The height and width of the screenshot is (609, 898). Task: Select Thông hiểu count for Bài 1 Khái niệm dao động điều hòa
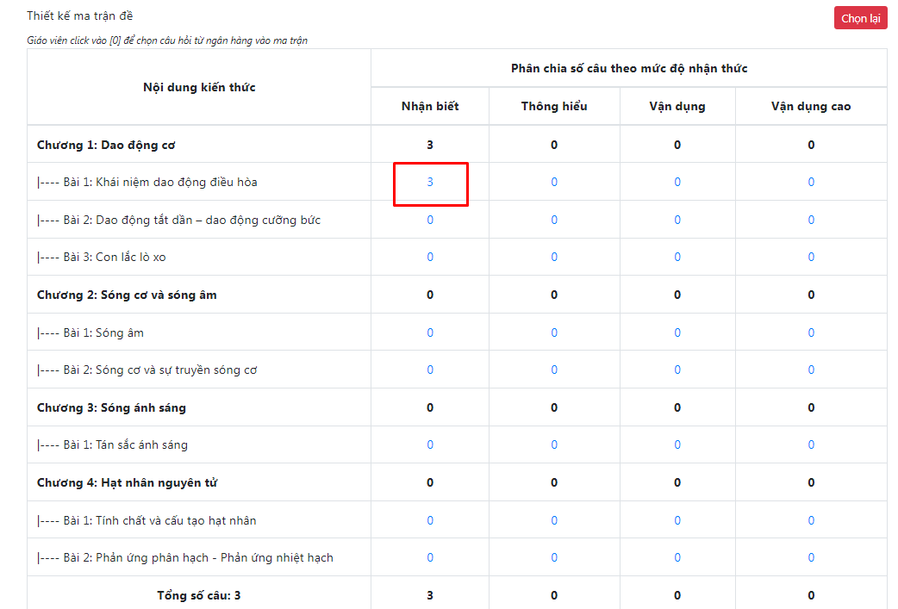click(554, 182)
